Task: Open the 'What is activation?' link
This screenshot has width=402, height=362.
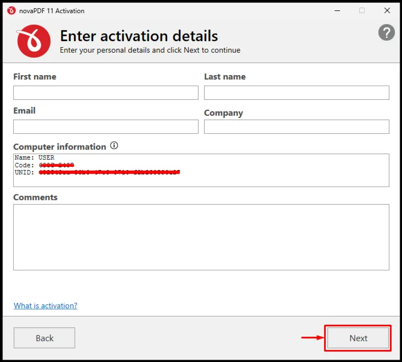Action: coord(46,306)
